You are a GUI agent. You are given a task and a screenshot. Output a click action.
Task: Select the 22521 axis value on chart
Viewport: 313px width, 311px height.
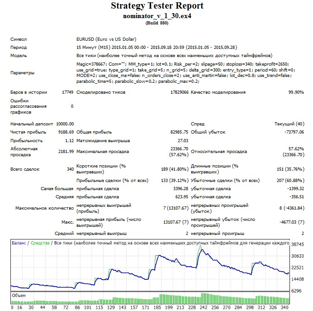click(298, 268)
